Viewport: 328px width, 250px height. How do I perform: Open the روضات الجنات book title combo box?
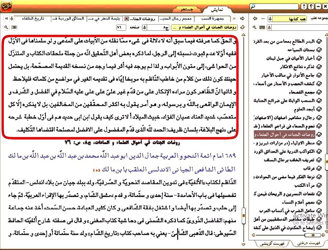pos(204,28)
